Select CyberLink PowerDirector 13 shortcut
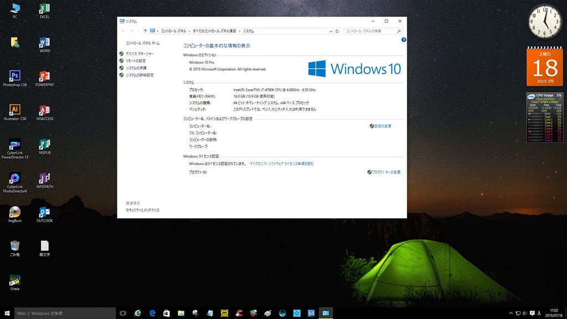This screenshot has height=319, width=567. [x=15, y=148]
